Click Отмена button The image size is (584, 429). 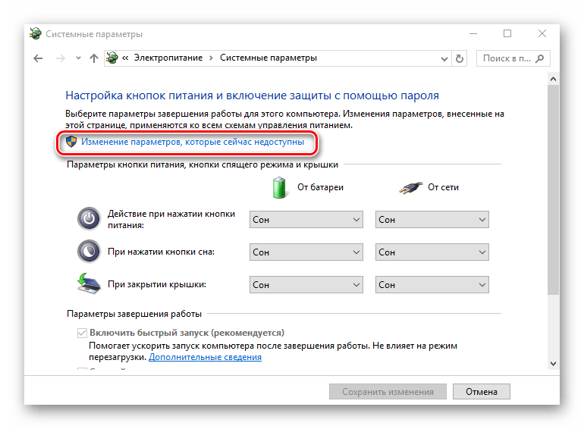point(481,392)
